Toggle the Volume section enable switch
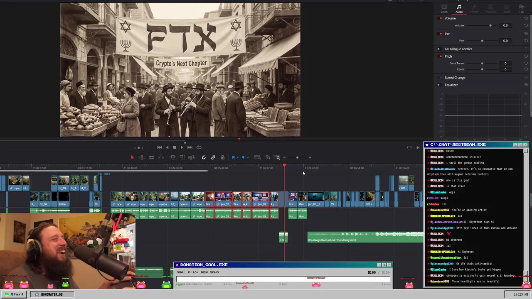532x299 pixels. [441, 18]
